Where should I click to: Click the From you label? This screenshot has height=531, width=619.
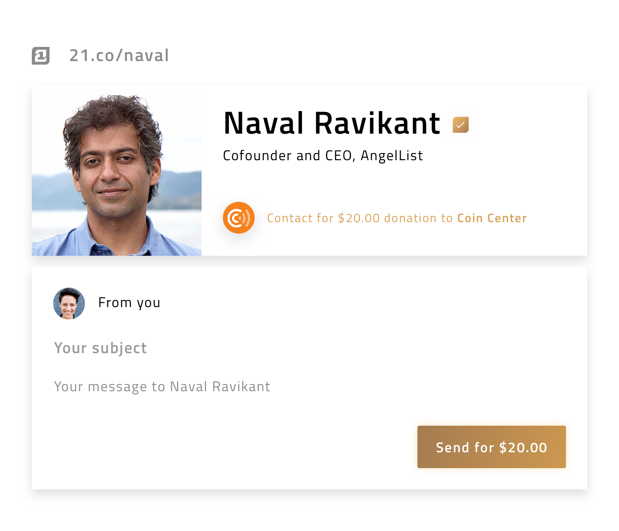click(129, 303)
